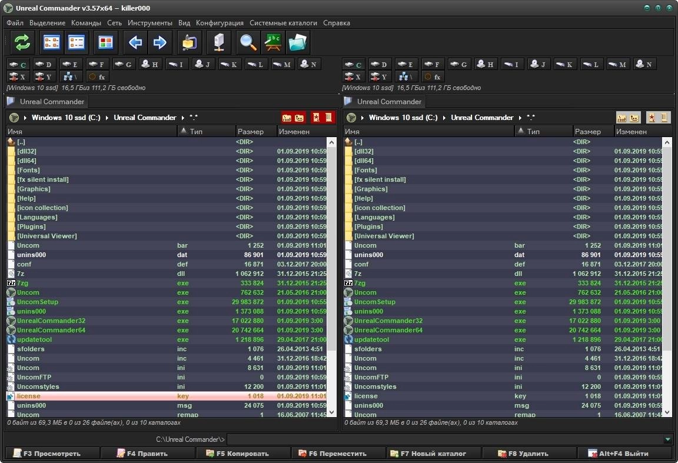Image resolution: width=678 pixels, height=463 pixels.
Task: Go forward with the blue right arrow
Action: [160, 42]
